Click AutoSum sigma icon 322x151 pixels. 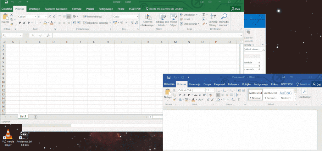(203, 15)
